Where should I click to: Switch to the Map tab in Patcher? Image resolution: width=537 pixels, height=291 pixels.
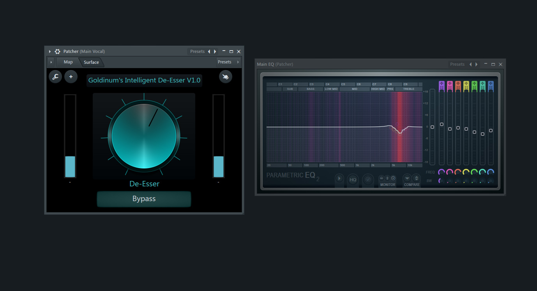coord(68,62)
